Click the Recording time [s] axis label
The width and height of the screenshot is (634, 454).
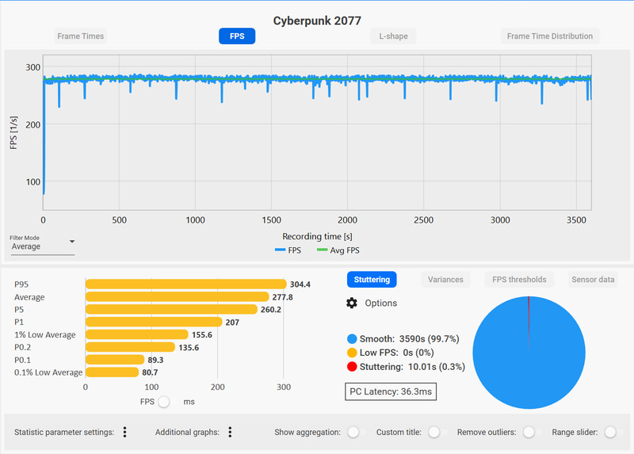point(317,236)
